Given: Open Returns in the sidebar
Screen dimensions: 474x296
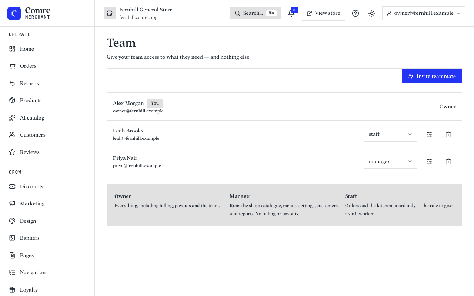Looking at the screenshot, I should (x=47, y=83).
